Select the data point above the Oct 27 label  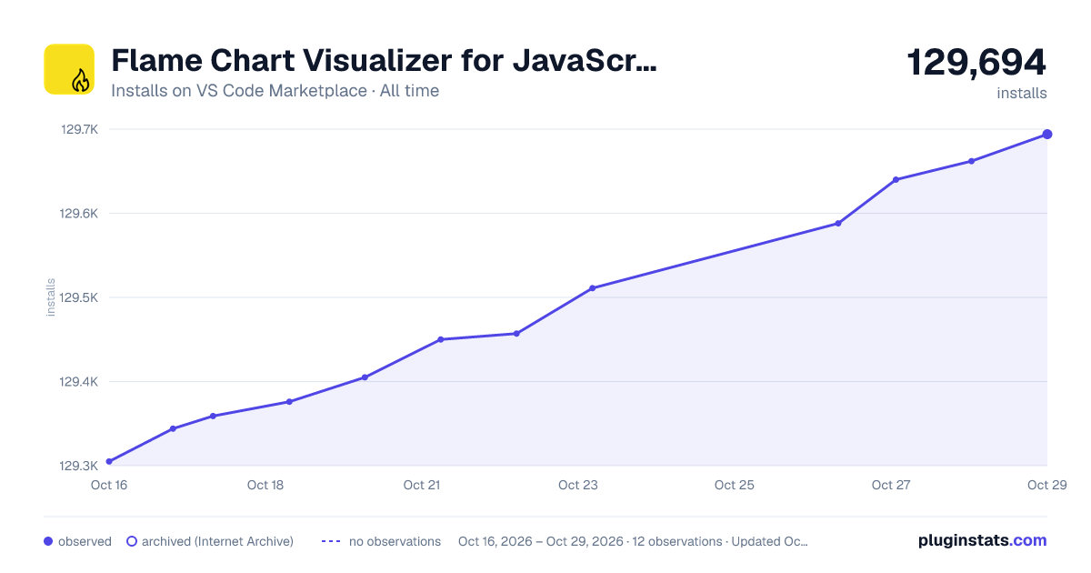pyautogui.click(x=896, y=180)
